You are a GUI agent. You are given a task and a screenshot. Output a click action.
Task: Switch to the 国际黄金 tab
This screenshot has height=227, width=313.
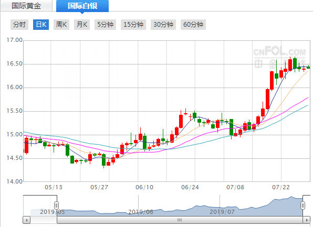(26, 6)
